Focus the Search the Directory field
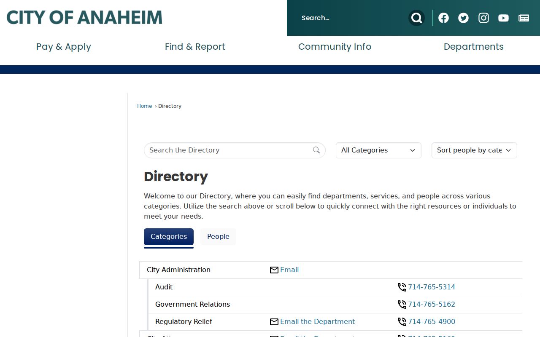The height and width of the screenshot is (337, 540). point(235,150)
